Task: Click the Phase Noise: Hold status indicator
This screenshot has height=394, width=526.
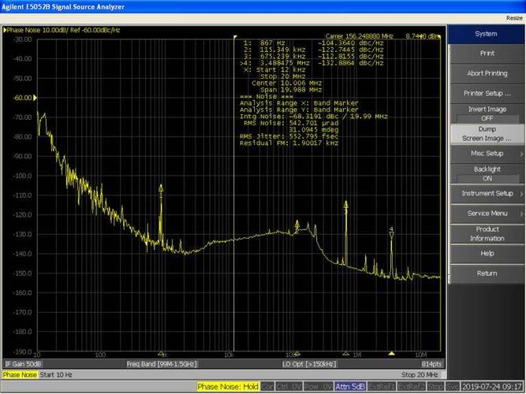Action: pos(228,387)
